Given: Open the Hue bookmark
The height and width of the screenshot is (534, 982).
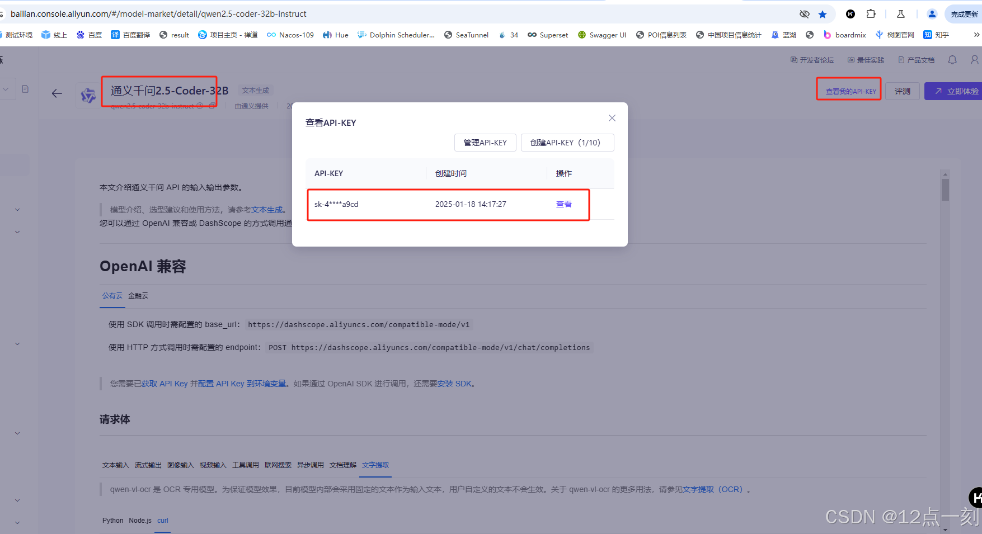Looking at the screenshot, I should [336, 35].
